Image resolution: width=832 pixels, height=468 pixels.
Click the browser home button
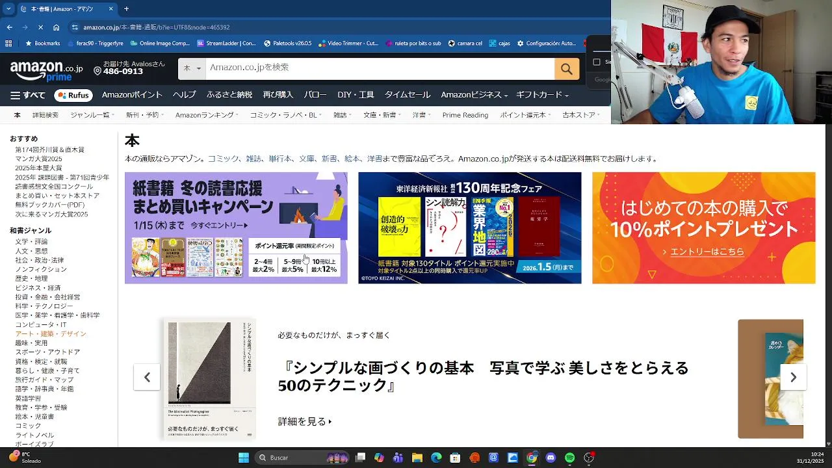click(x=57, y=27)
